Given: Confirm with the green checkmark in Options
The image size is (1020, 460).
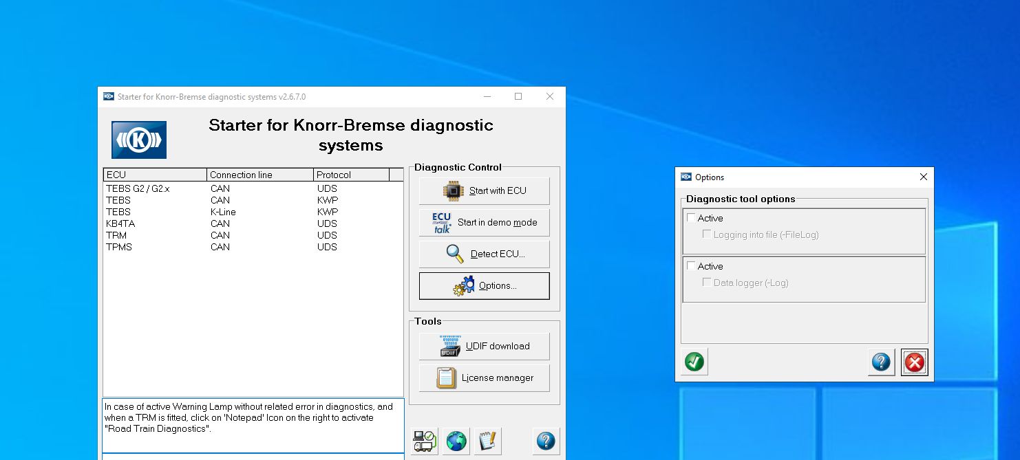Looking at the screenshot, I should [693, 362].
